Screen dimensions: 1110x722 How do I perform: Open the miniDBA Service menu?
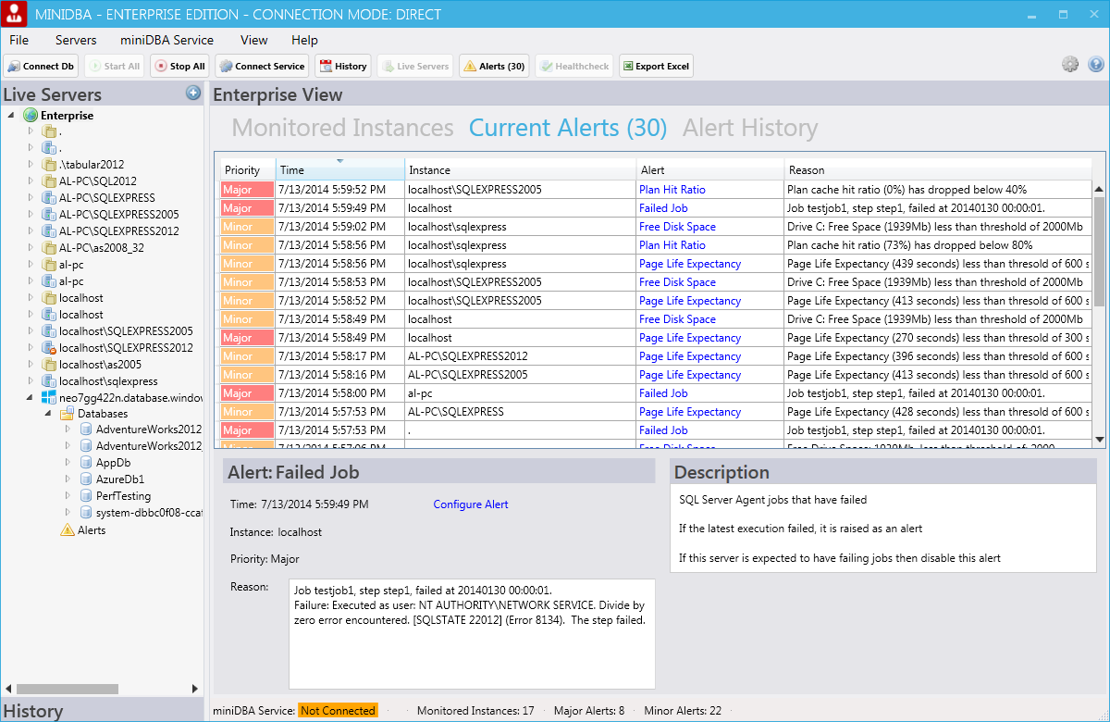(166, 40)
